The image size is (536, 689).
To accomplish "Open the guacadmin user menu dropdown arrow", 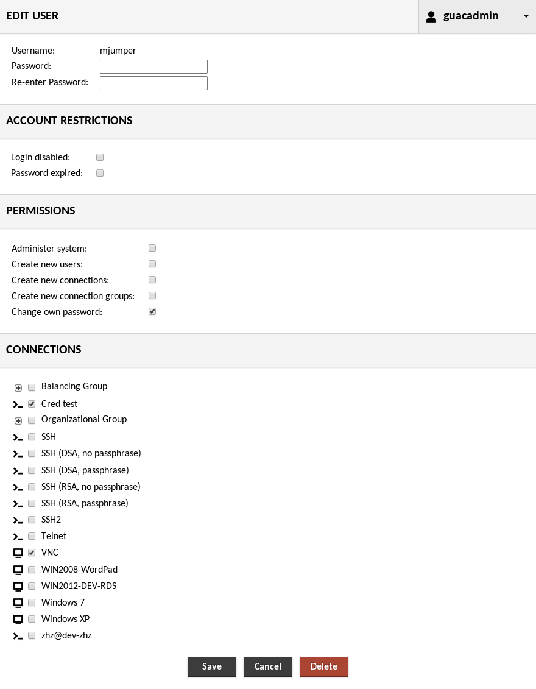I will (526, 17).
